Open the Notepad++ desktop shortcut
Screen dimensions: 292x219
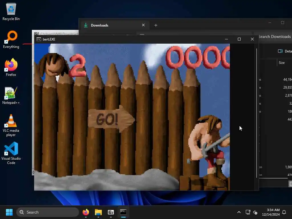(11, 95)
